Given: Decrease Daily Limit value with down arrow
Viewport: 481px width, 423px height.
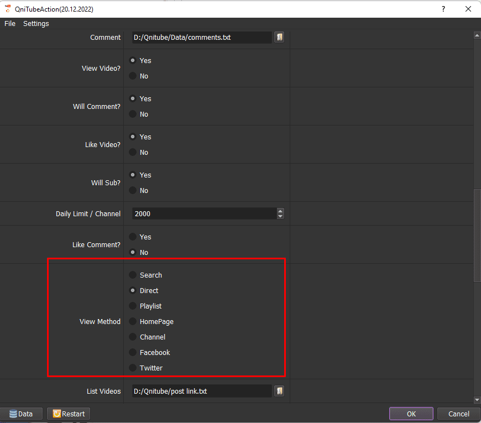Looking at the screenshot, I should (280, 216).
